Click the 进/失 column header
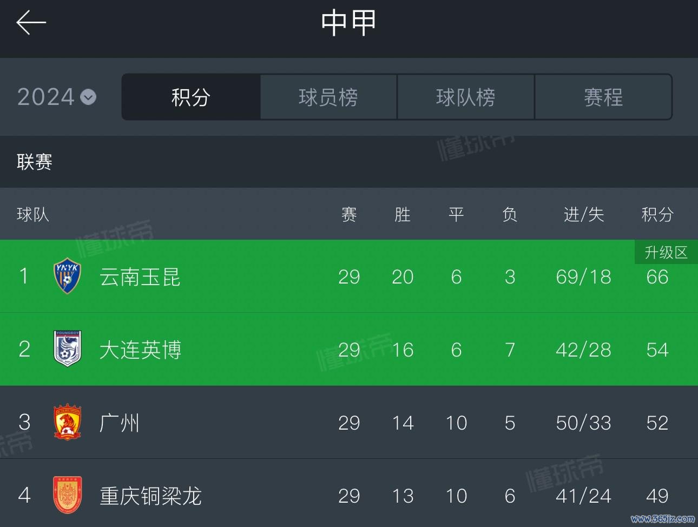698x527 pixels. pos(583,214)
